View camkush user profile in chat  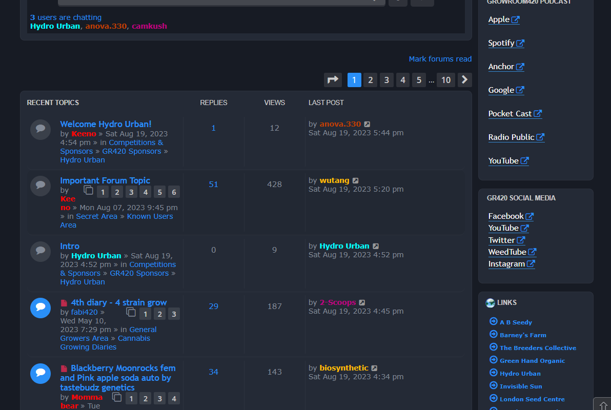149,26
